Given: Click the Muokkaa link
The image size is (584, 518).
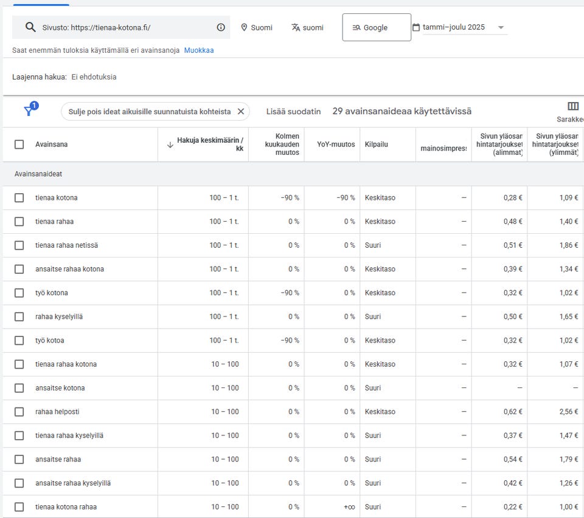Looking at the screenshot, I should [x=199, y=50].
